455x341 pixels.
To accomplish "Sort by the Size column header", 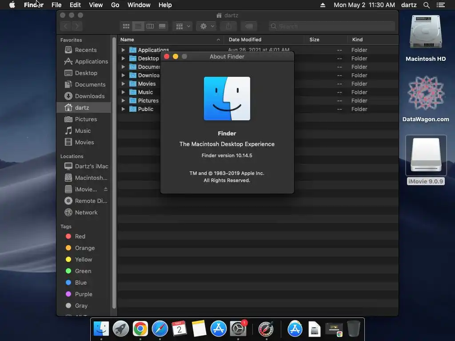I will click(x=325, y=40).
